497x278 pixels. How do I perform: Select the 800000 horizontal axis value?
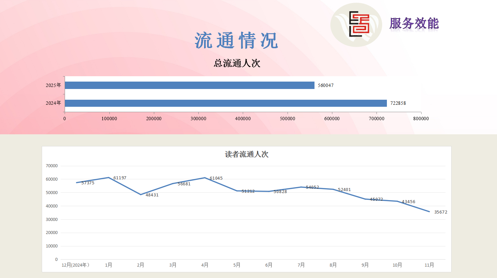pyautogui.click(x=421, y=119)
